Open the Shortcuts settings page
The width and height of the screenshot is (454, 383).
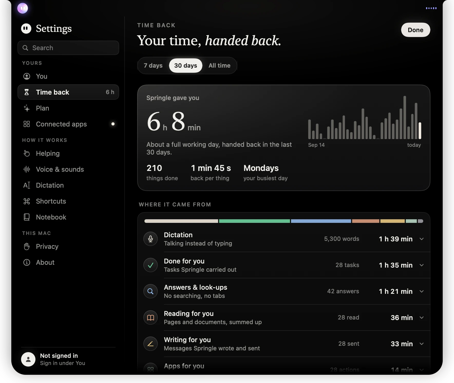[x=68, y=201]
